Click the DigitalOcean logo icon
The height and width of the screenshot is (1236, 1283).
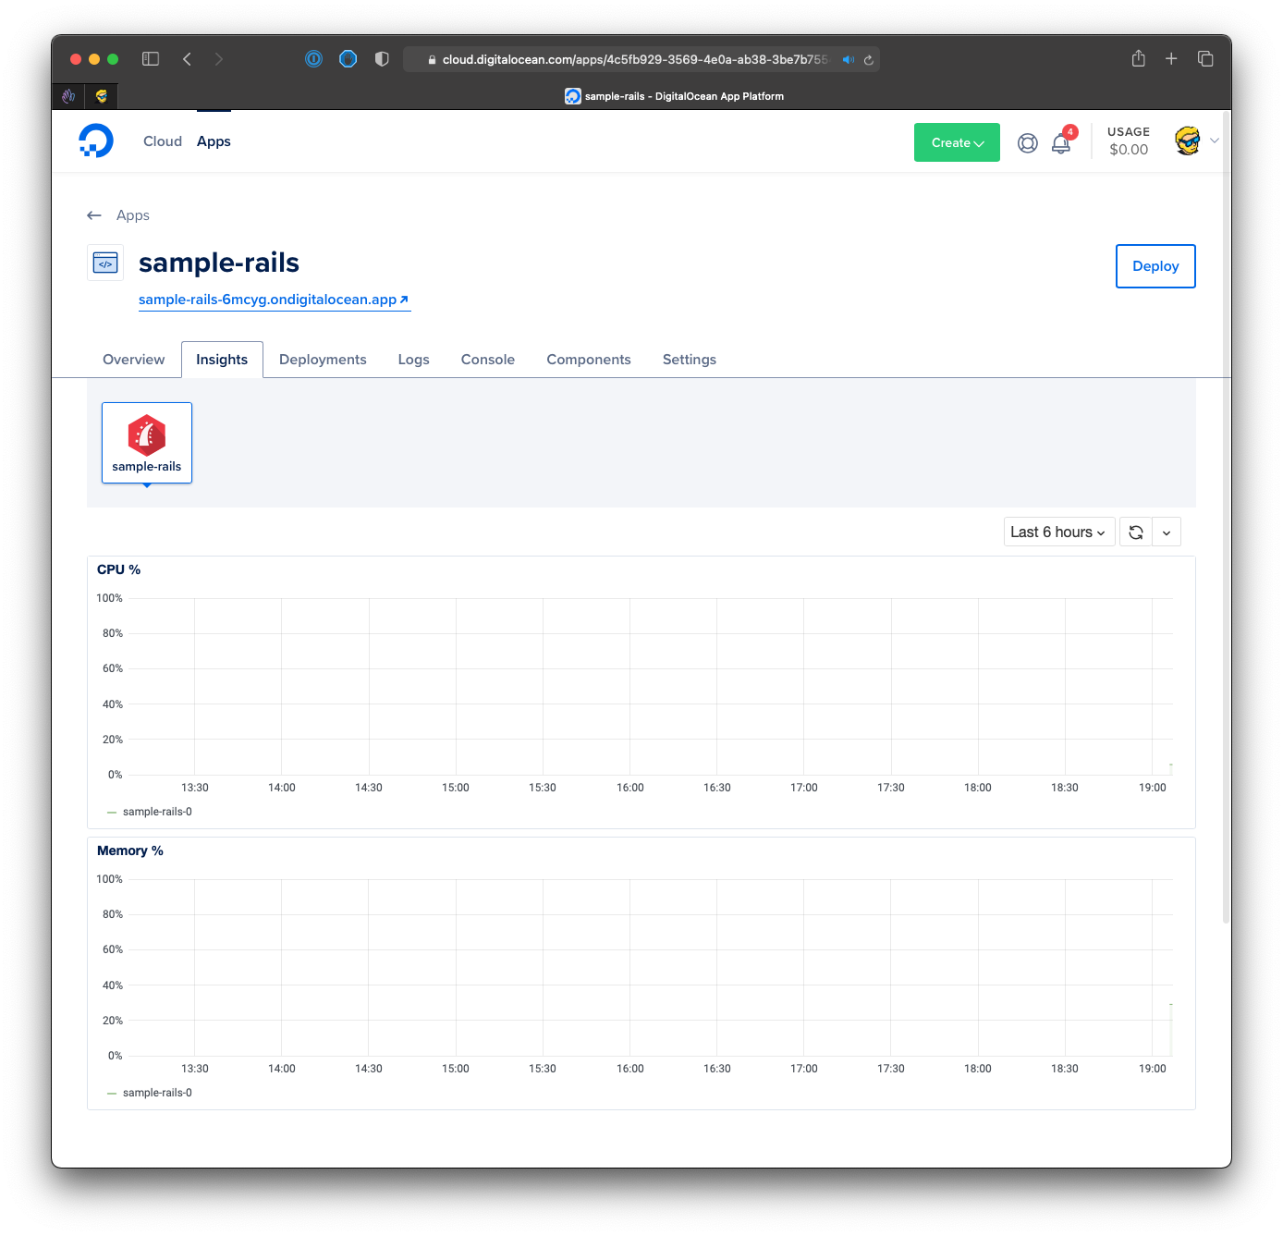(96, 141)
